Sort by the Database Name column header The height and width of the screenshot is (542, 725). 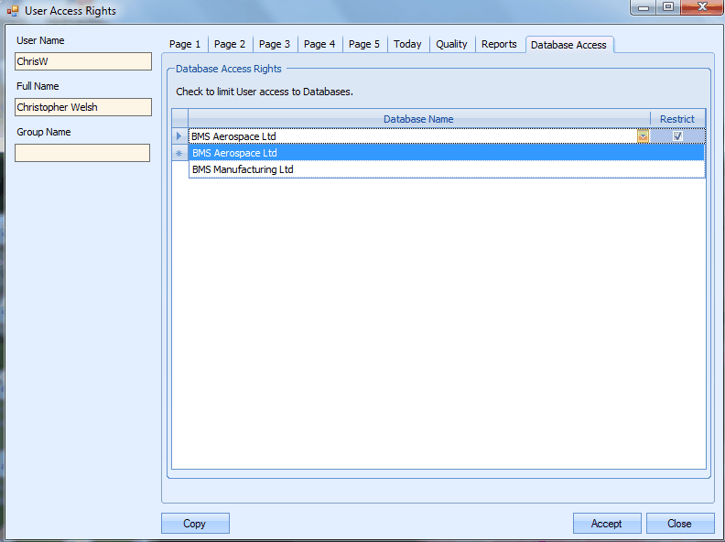(x=418, y=119)
